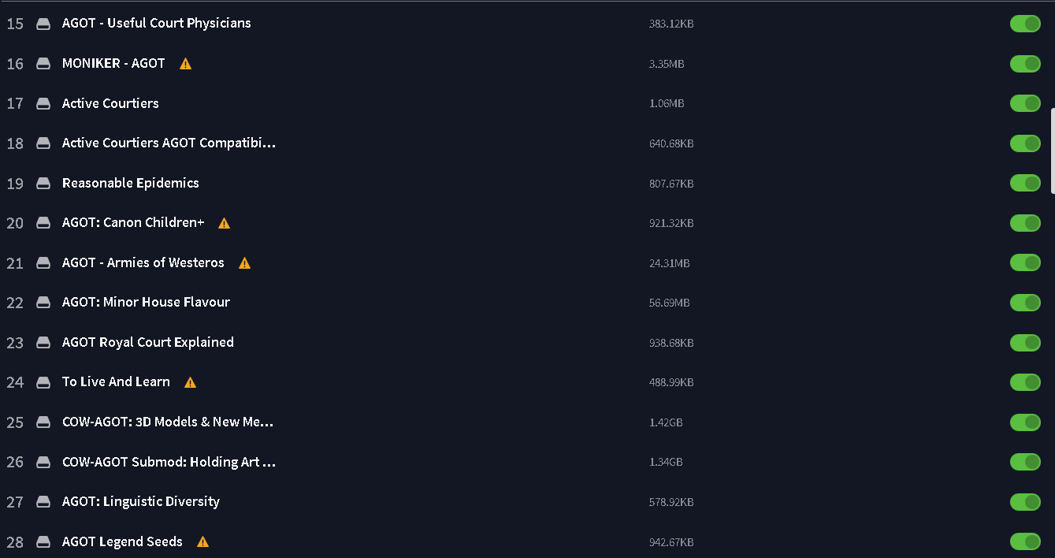The height and width of the screenshot is (558, 1055).
Task: Open COW-AGOT Submod: Holding Art entry
Action: click(169, 462)
